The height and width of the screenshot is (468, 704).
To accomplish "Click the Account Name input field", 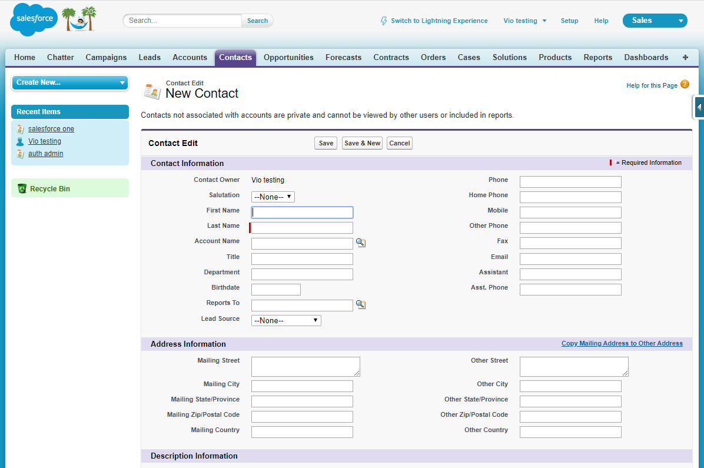I will pos(302,244).
